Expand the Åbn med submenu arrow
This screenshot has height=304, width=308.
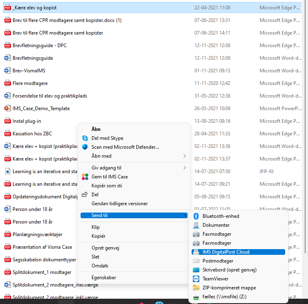pos(184,156)
